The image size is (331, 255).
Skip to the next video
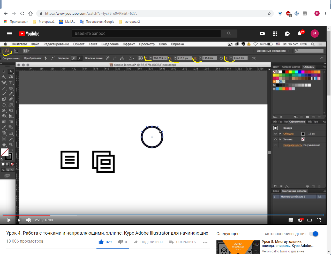click(19, 220)
